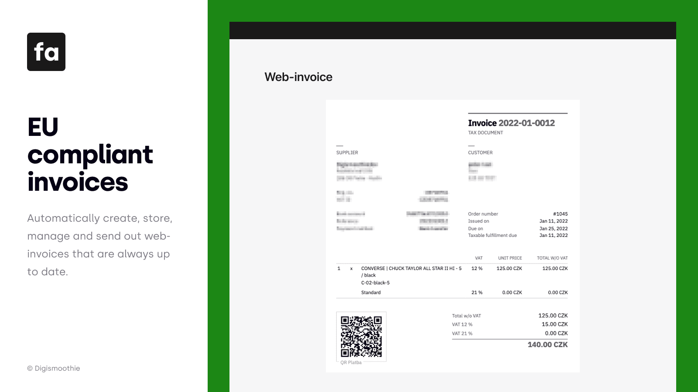The image size is (698, 392).
Task: Open the invoice number 2022-01-0012
Action: (510, 123)
